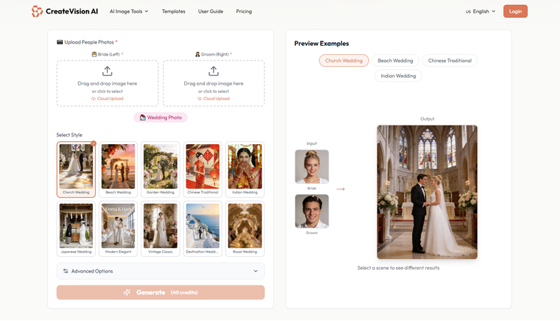This screenshot has height=321, width=560.
Task: Click the Upload People Photos camera icon
Action: click(x=60, y=42)
